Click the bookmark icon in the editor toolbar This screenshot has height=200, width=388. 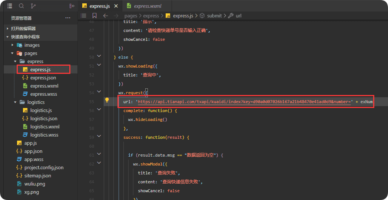click(94, 16)
